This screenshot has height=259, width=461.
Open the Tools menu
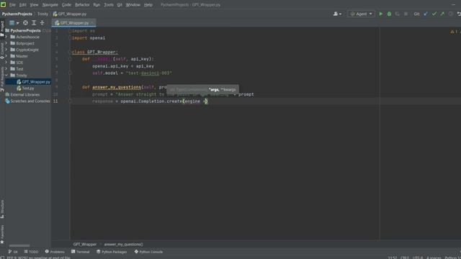click(x=109, y=5)
